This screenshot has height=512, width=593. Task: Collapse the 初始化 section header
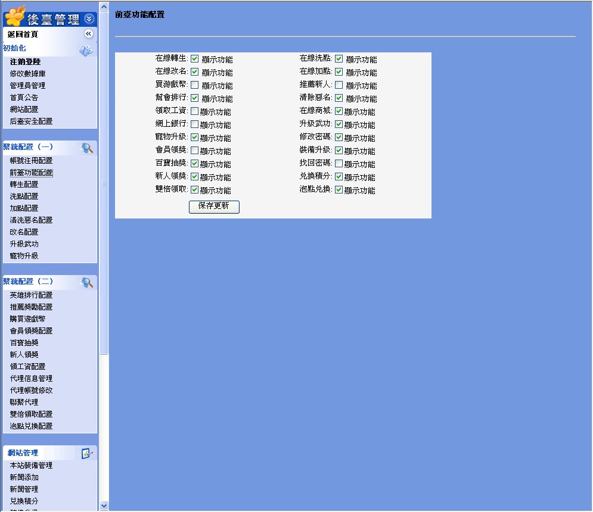14,48
